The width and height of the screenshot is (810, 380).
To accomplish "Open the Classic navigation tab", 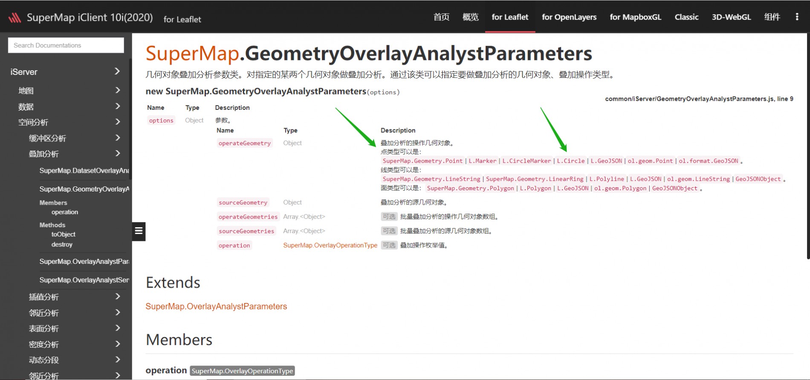I will pos(686,17).
